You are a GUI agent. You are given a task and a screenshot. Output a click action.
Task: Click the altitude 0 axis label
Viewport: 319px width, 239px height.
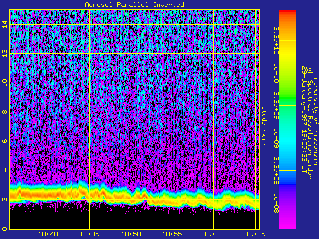(x=5, y=229)
